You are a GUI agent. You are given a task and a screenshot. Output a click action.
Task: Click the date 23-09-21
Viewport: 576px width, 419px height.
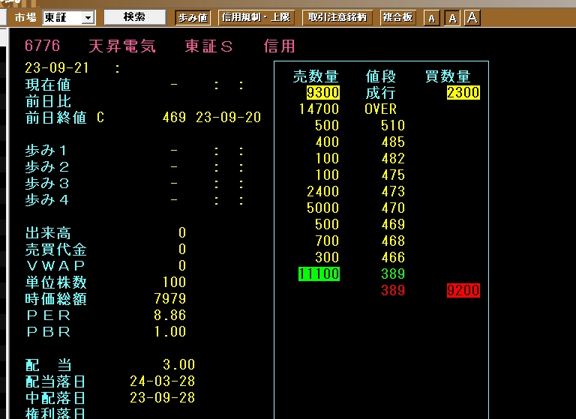click(x=56, y=68)
